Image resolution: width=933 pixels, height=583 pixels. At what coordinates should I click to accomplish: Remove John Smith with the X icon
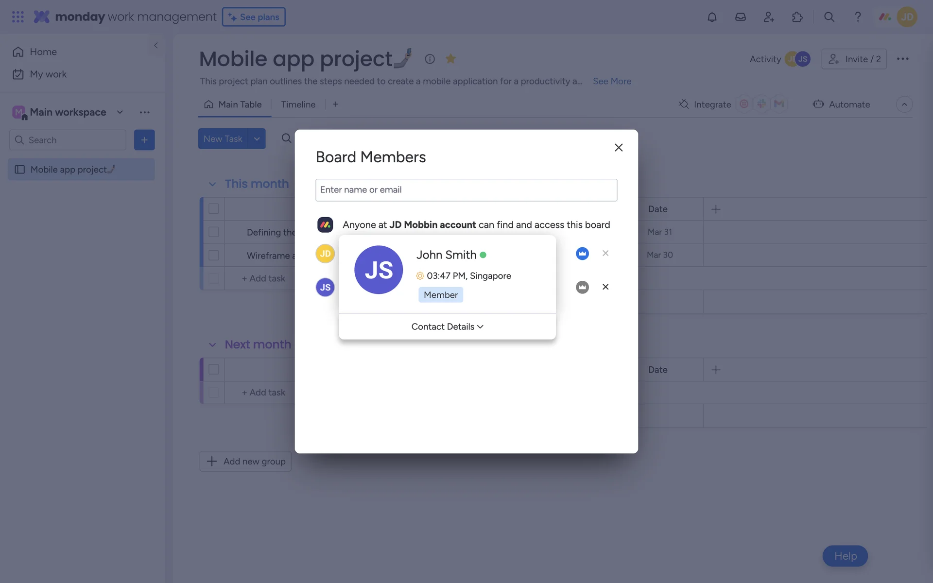tap(605, 287)
